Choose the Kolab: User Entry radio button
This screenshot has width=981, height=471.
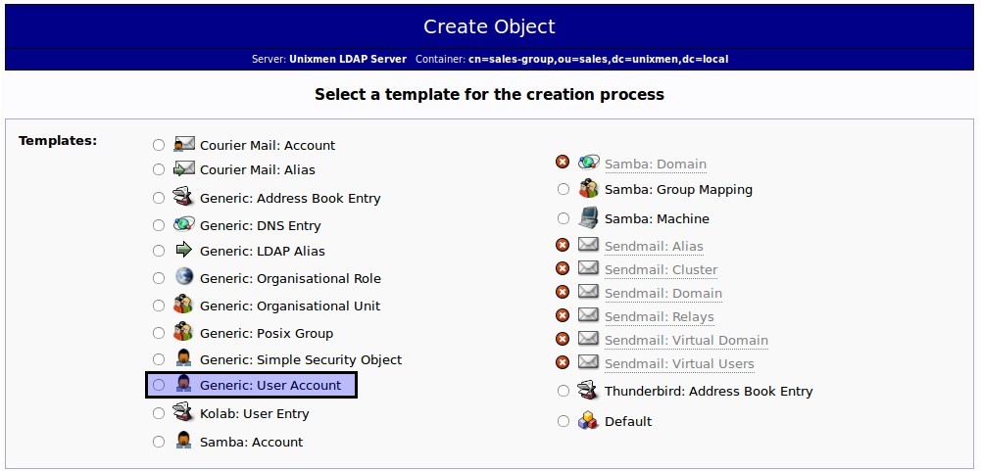pyautogui.click(x=159, y=413)
